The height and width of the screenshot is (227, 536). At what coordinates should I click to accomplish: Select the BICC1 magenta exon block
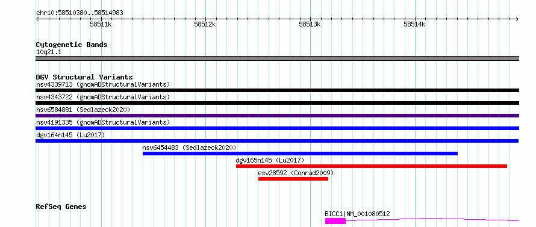tap(335, 221)
